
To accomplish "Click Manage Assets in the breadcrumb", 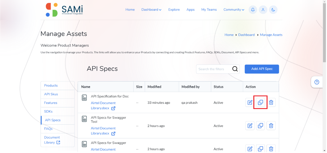I will pyautogui.click(x=271, y=35).
